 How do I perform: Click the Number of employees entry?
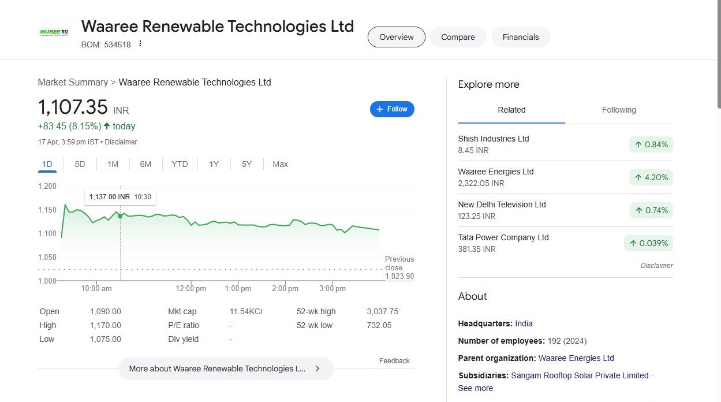click(x=522, y=341)
